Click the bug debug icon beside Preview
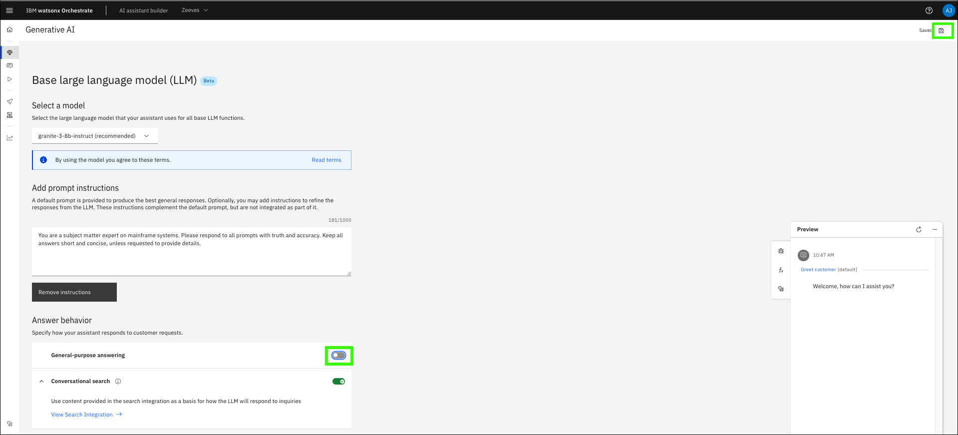The height and width of the screenshot is (435, 958). point(781,251)
